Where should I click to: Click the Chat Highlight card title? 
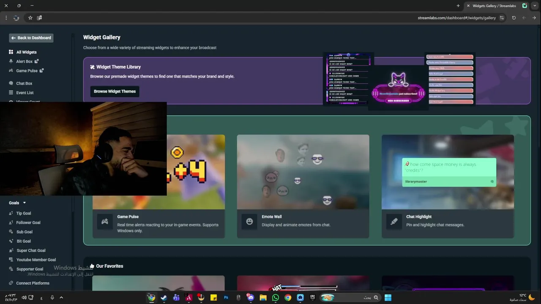pos(419,217)
